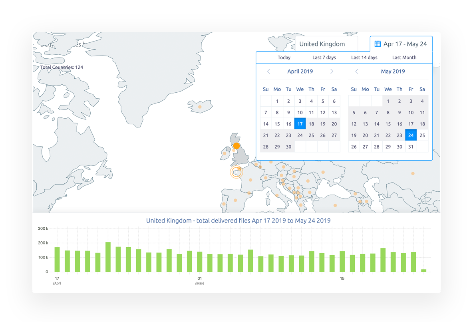
Task: Click the calendar icon beside the date range
Action: (x=378, y=44)
